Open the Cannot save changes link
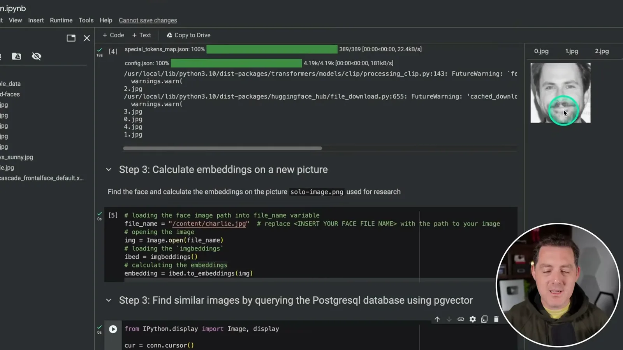This screenshot has width=623, height=350. coord(148,20)
